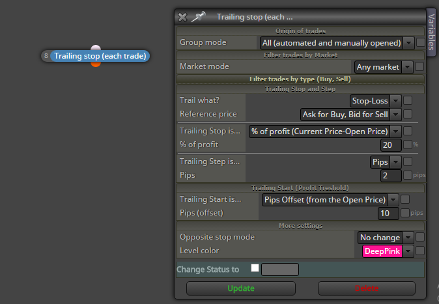Screen dimensions: 439x304
Task: Enable the Change Status to checkbox
Action: (x=255, y=268)
